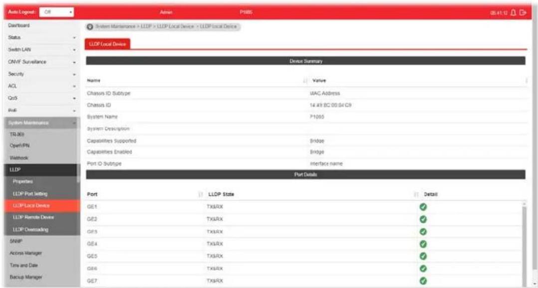Image resolution: width=538 pixels, height=288 pixels.
Task: Click the GE4 port cell
Action: click(92, 244)
